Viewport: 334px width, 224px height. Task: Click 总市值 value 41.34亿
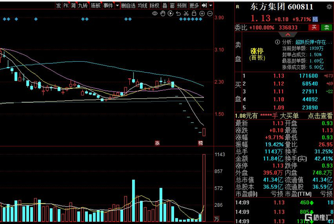(x=273, y=180)
